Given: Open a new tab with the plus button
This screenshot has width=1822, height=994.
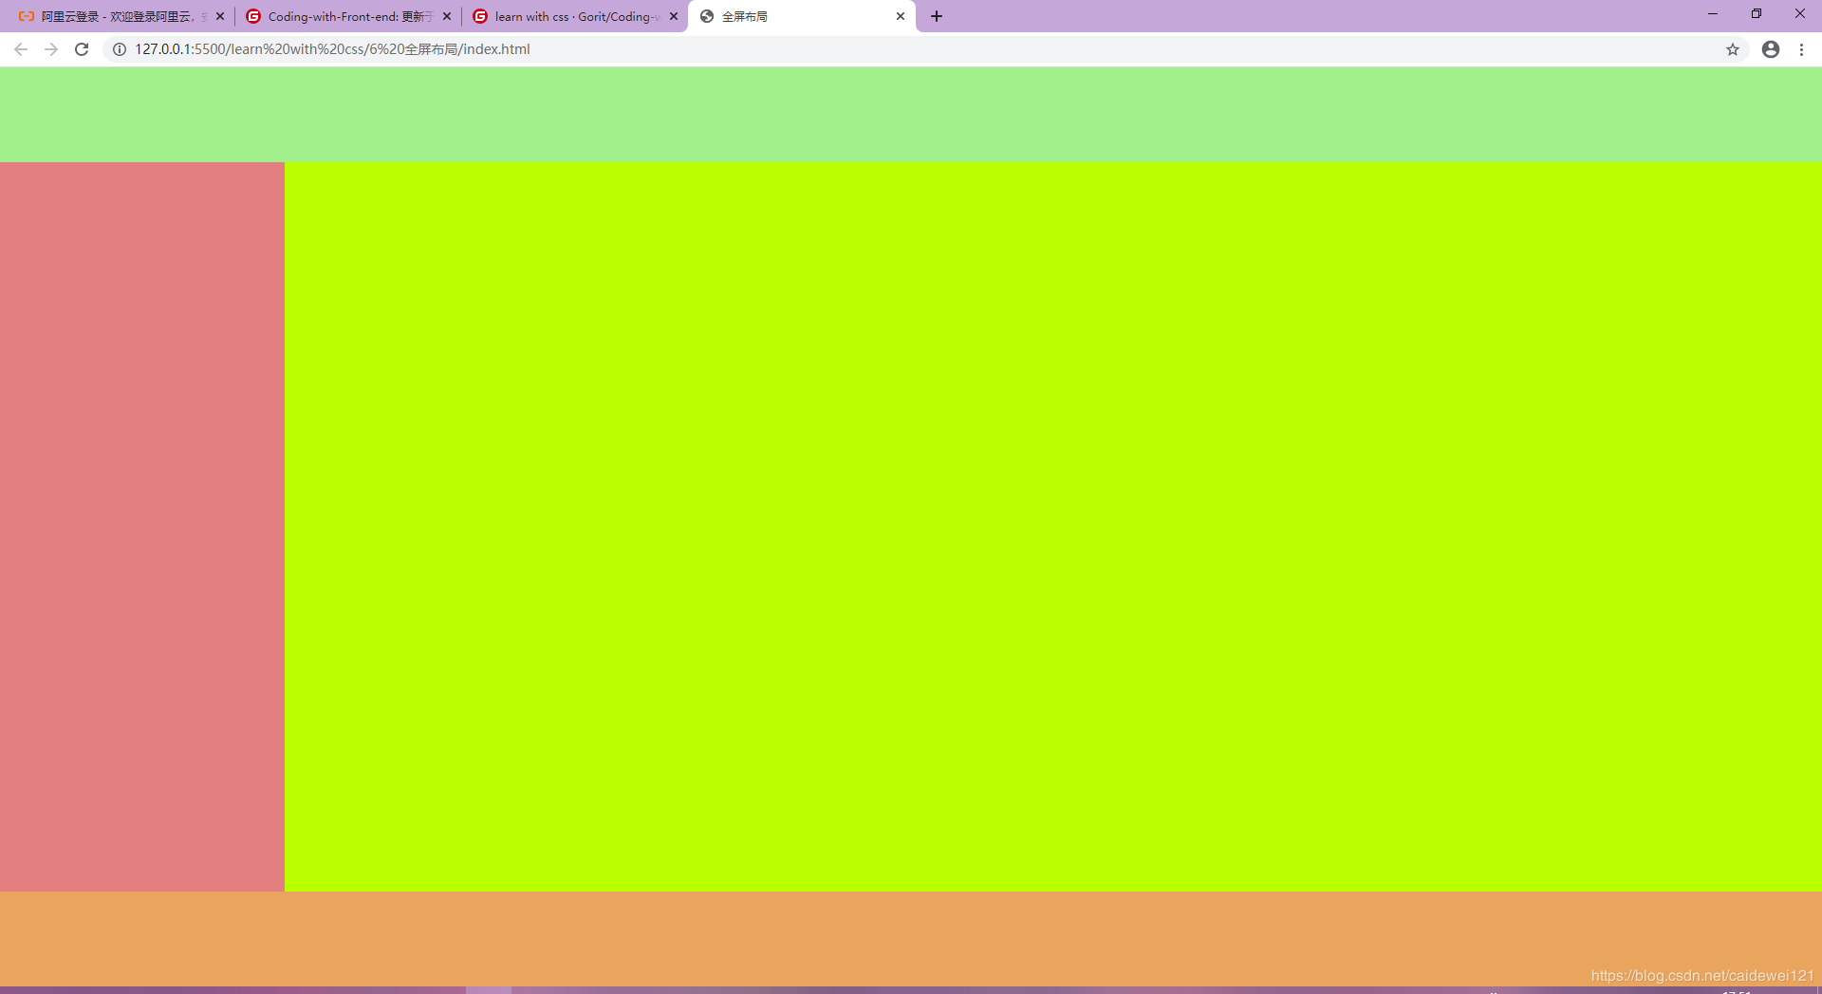Looking at the screenshot, I should pyautogui.click(x=937, y=16).
